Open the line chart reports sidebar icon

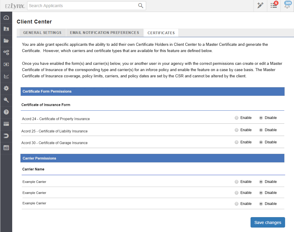[x=6, y=76]
